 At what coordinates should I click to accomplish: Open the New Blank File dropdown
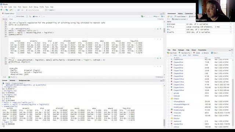[185, 53]
